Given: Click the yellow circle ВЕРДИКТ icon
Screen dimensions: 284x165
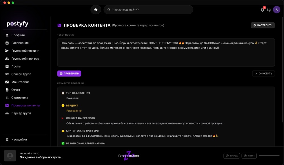Looking at the screenshot, I should pos(63,106).
